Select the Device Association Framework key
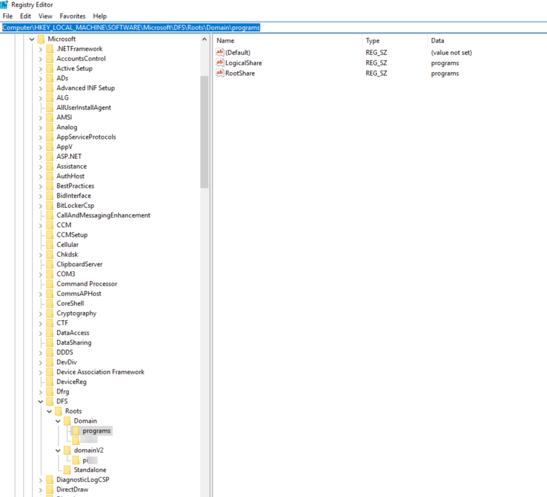Viewport: 547px width, 497px height. click(100, 372)
